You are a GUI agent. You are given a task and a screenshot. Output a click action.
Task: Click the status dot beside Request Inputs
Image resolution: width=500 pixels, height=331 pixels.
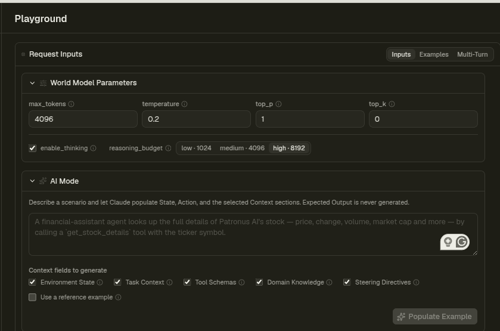[x=23, y=54]
